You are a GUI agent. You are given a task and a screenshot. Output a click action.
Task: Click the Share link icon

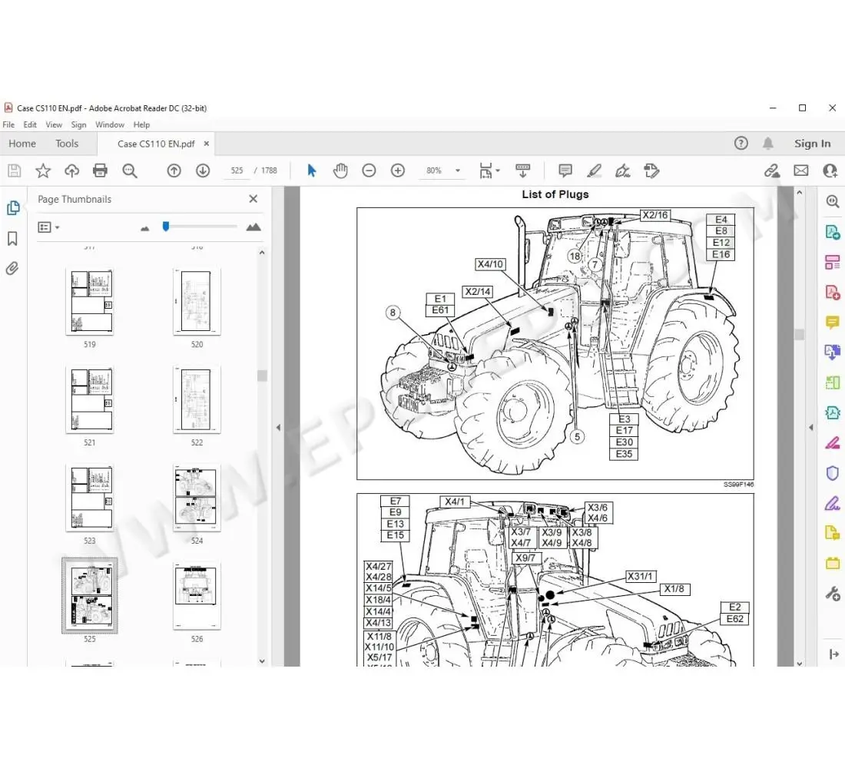pyautogui.click(x=772, y=170)
